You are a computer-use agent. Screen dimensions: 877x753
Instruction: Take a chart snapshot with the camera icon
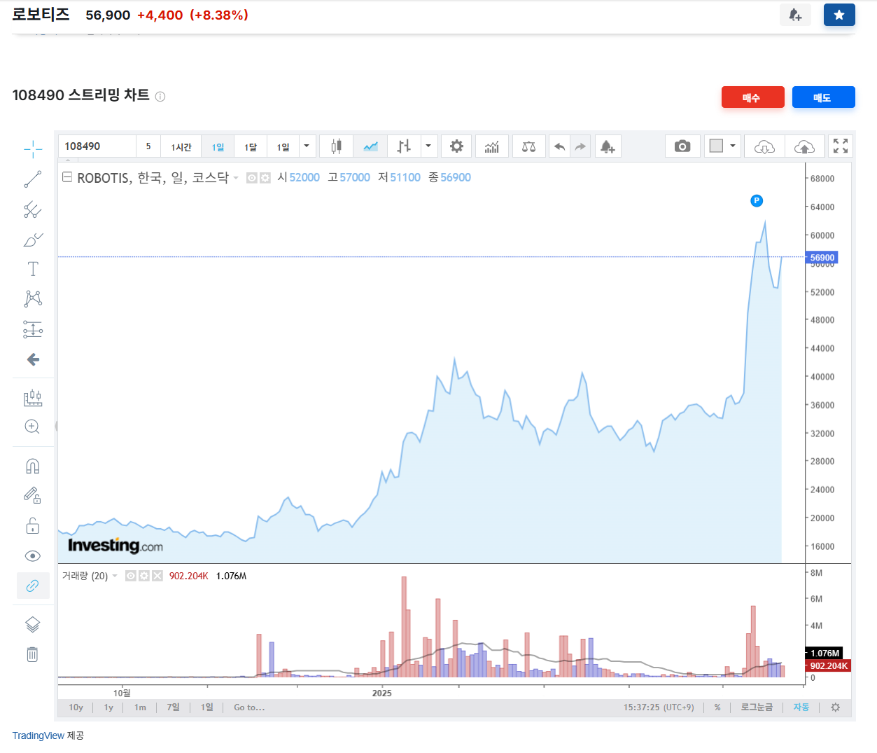[682, 146]
